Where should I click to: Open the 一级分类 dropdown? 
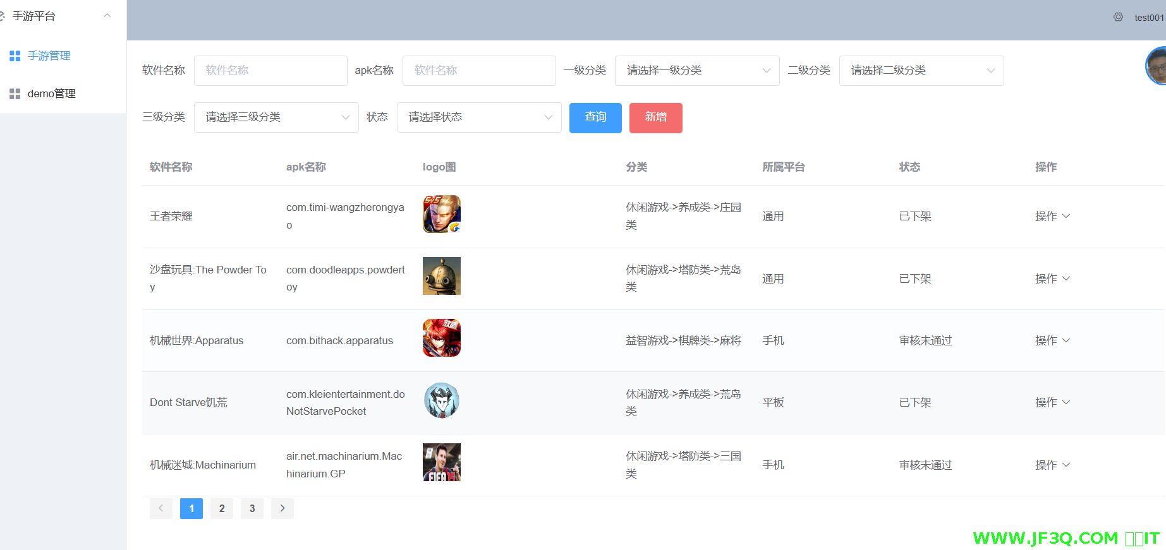pos(696,71)
